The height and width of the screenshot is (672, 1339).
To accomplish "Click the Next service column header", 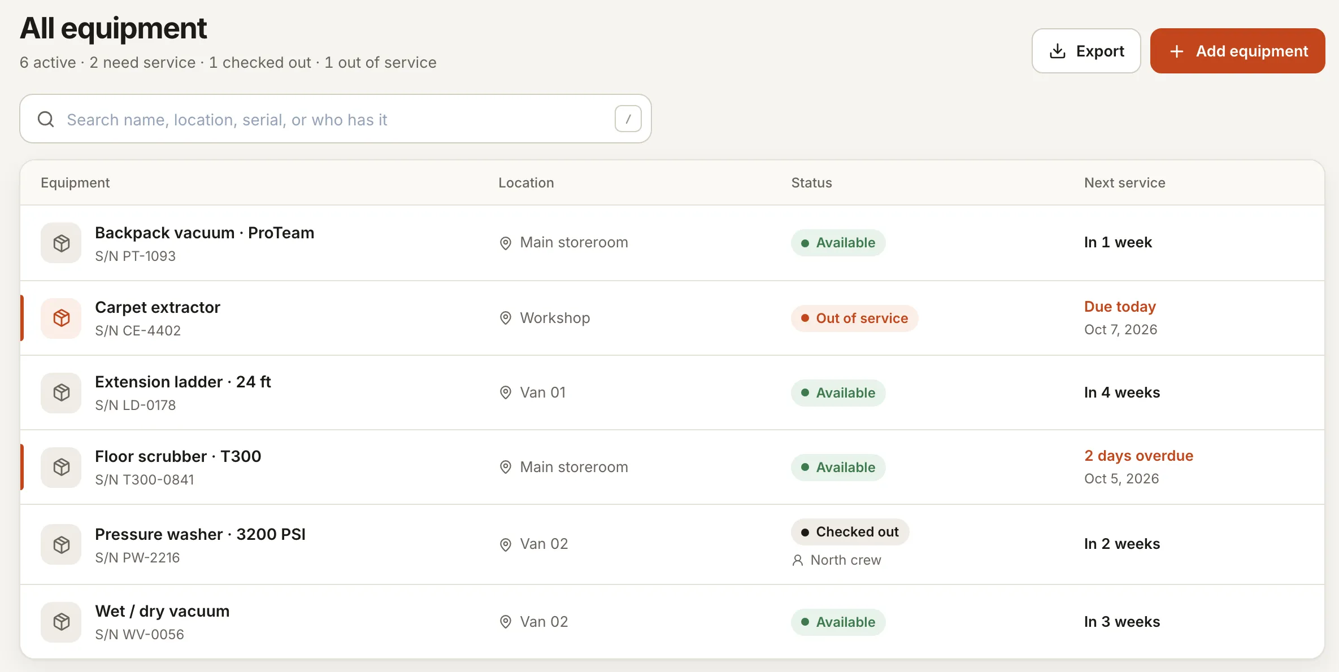I will [x=1124, y=182].
